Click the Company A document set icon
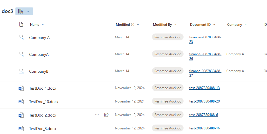This screenshot has width=267, height=134. (21, 38)
